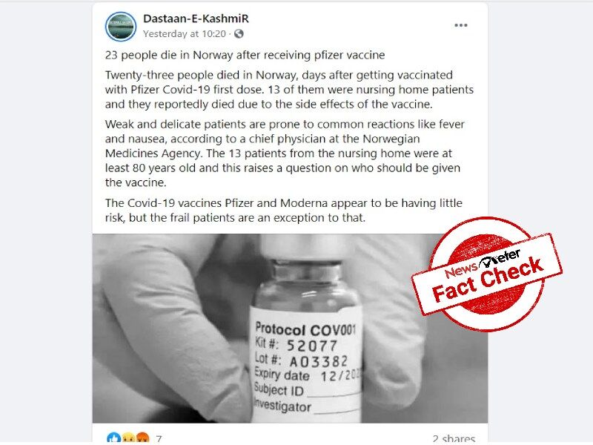Open the three-dot post options menu

460,25
